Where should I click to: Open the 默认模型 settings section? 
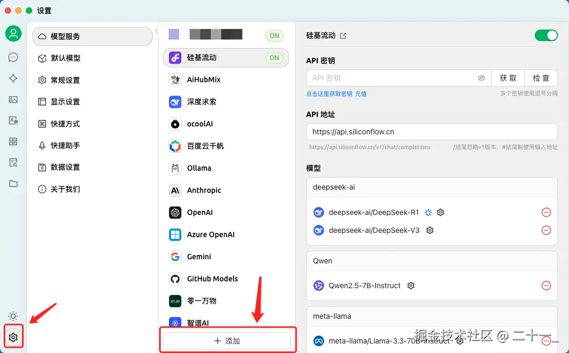pos(92,58)
